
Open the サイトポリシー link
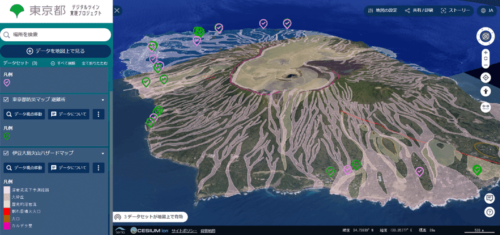(184, 231)
